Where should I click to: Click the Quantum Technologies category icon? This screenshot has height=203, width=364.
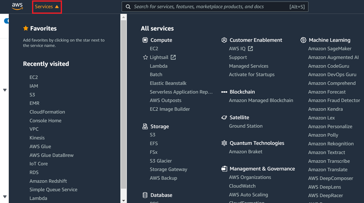pyautogui.click(x=224, y=143)
